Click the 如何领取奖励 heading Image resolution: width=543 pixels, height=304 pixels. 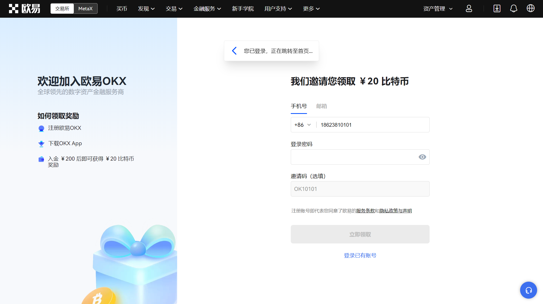coord(58,116)
